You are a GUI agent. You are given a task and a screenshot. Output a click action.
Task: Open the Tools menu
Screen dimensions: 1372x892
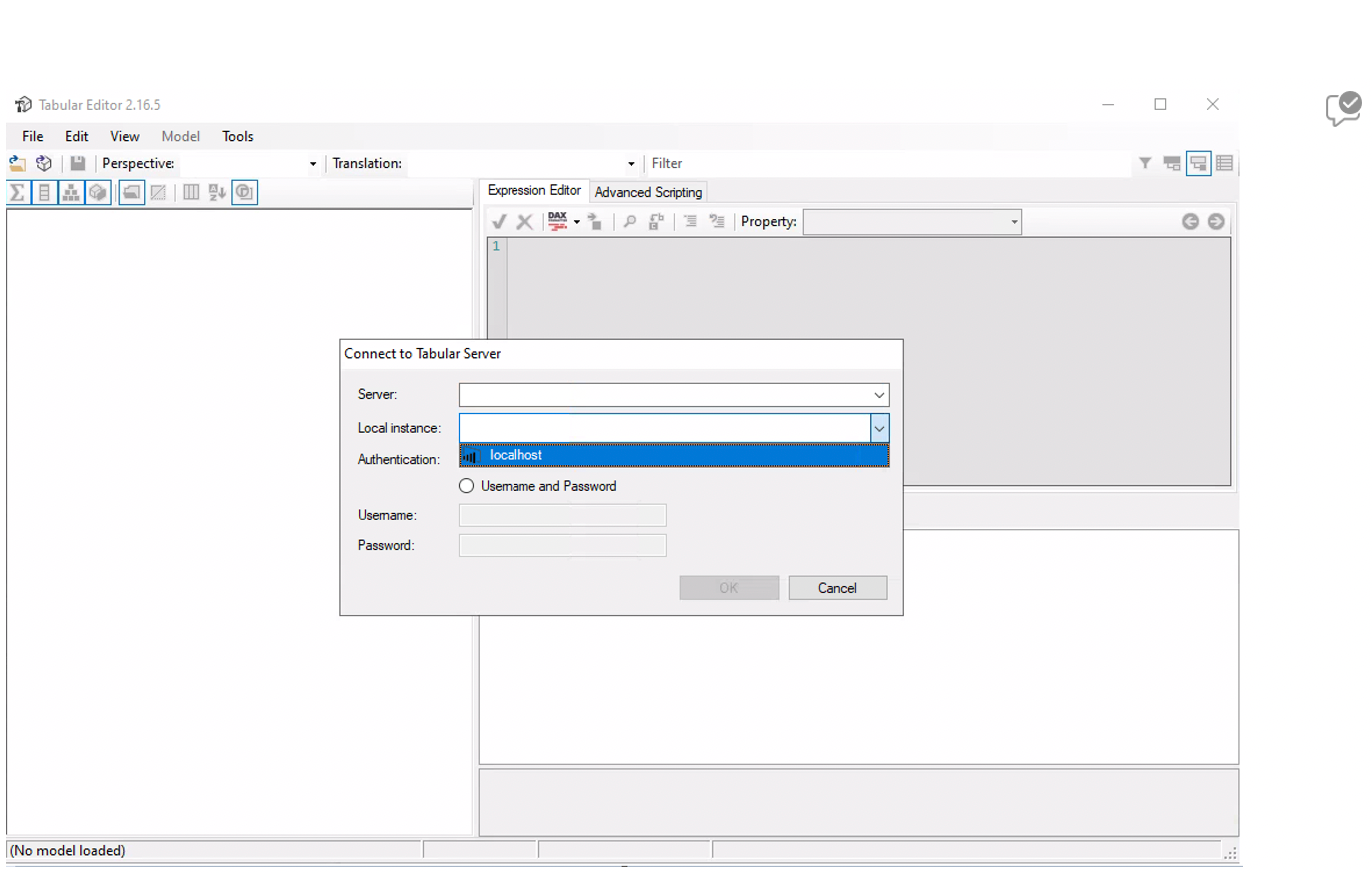[x=238, y=136]
